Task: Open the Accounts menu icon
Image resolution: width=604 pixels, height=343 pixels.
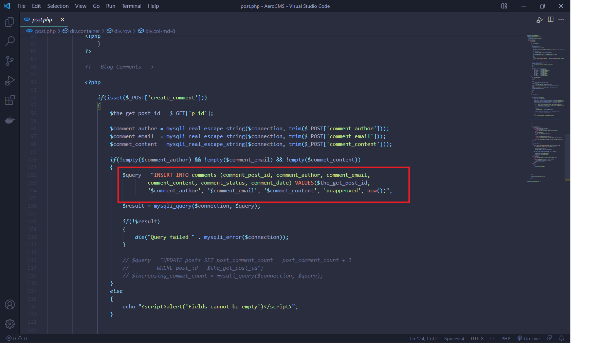Action: [x=10, y=305]
